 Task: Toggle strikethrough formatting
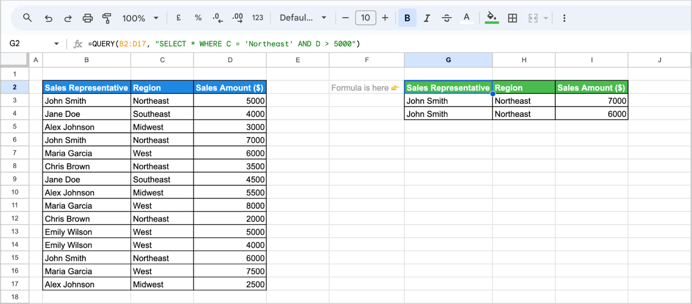coord(446,18)
